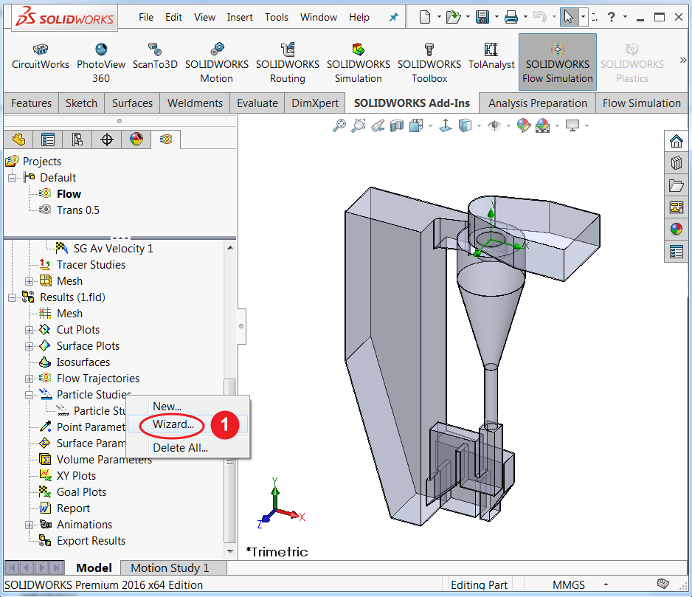Switch to the Flow Simulation ribbon tab
This screenshot has height=597, width=692.
coord(641,103)
